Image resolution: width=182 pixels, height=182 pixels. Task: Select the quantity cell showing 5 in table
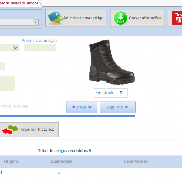pyautogui.click(x=59, y=172)
